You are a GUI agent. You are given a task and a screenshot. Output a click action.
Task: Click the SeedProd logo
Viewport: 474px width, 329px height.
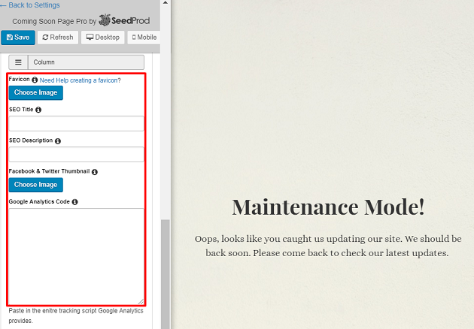point(124,20)
